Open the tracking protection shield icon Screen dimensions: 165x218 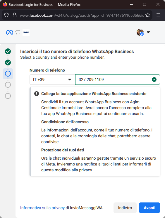click(6, 15)
